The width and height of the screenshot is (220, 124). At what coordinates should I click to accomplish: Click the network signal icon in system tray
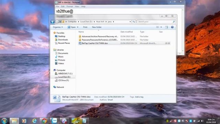click(198, 121)
